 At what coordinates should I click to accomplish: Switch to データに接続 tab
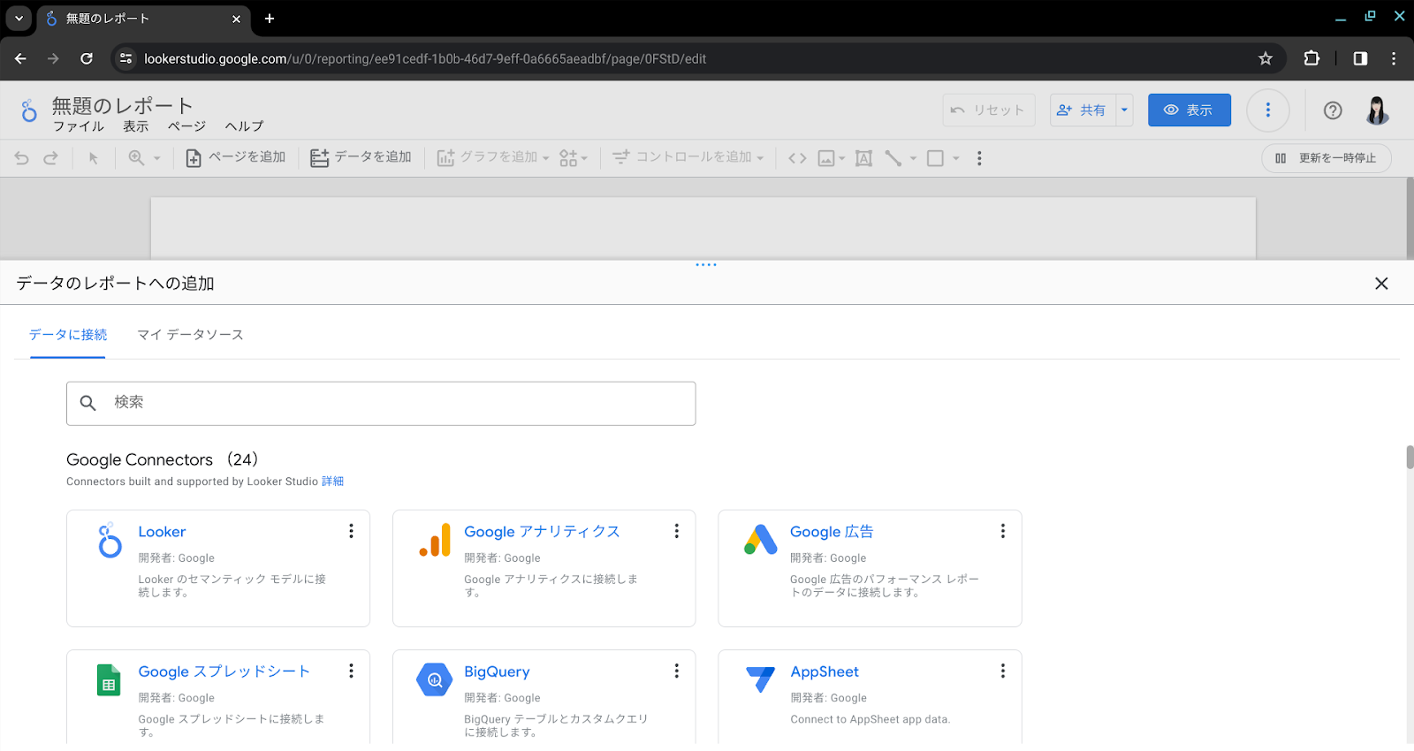68,335
